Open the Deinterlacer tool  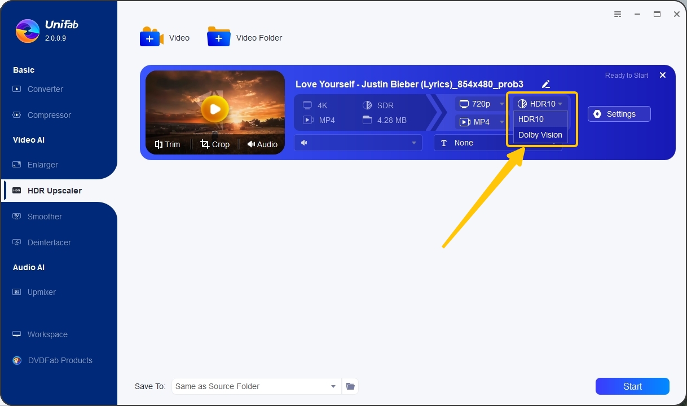(49, 242)
